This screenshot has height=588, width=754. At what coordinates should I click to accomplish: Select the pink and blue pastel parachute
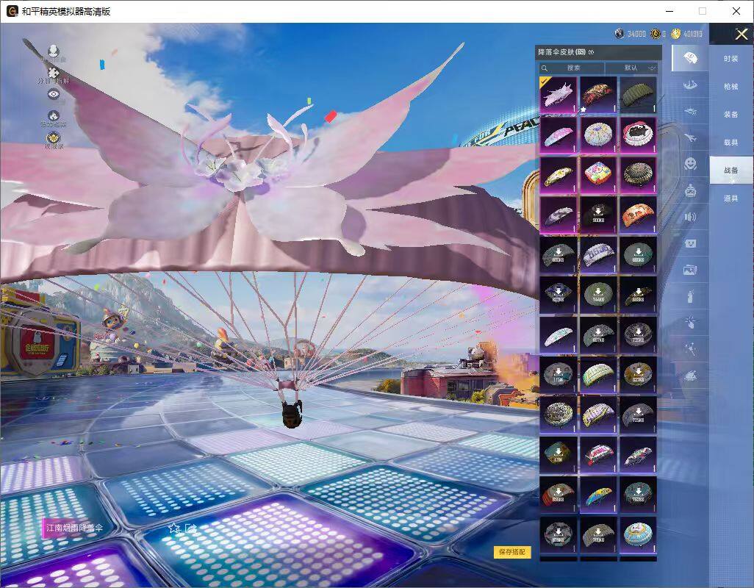558,135
